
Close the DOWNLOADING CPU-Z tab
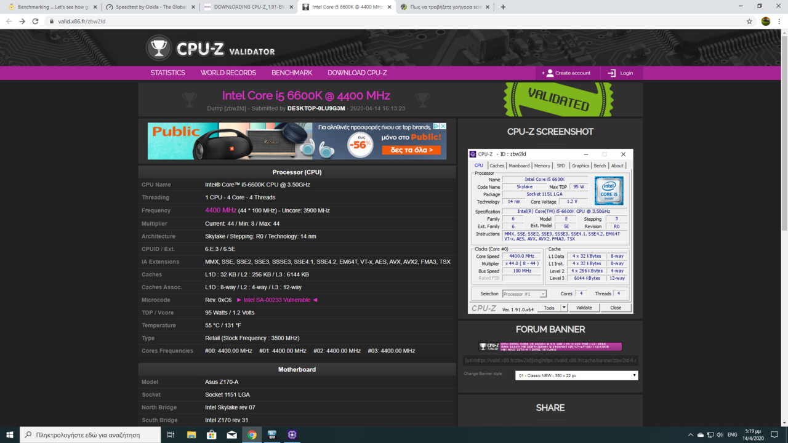(x=290, y=7)
